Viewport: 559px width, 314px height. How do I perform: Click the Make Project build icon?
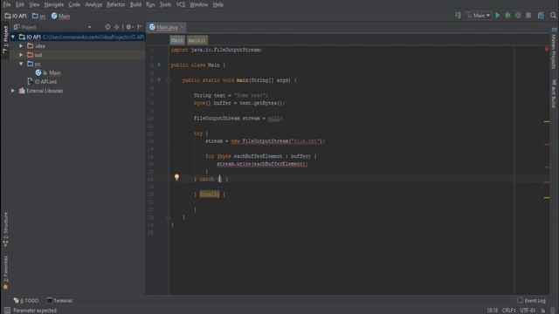[x=458, y=16]
